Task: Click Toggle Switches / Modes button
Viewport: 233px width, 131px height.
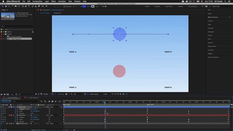Action: [38, 130]
